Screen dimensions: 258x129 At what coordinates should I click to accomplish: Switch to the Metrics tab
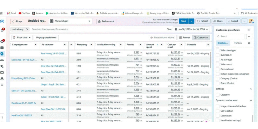[238, 43]
